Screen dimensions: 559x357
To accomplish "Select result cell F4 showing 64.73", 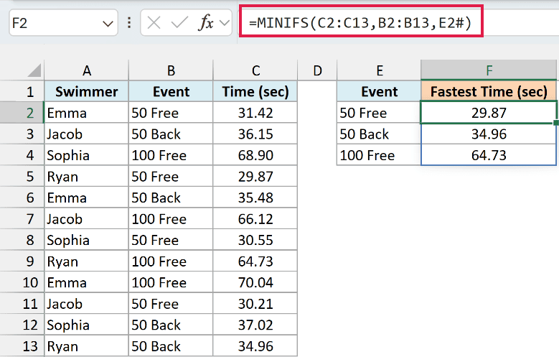I will pos(489,155).
